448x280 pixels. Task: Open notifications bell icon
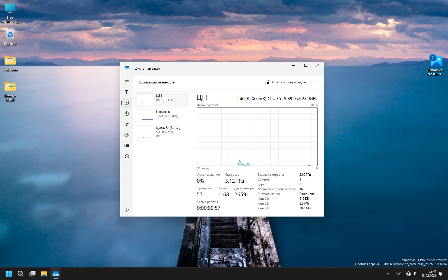(441, 274)
